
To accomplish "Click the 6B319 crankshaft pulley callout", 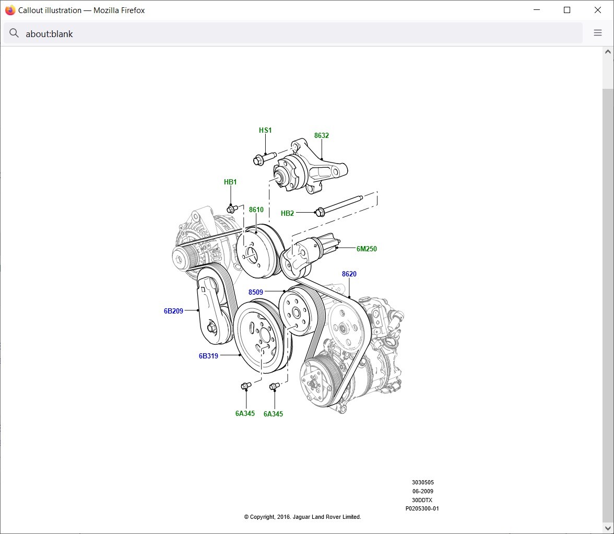I will pyautogui.click(x=208, y=356).
